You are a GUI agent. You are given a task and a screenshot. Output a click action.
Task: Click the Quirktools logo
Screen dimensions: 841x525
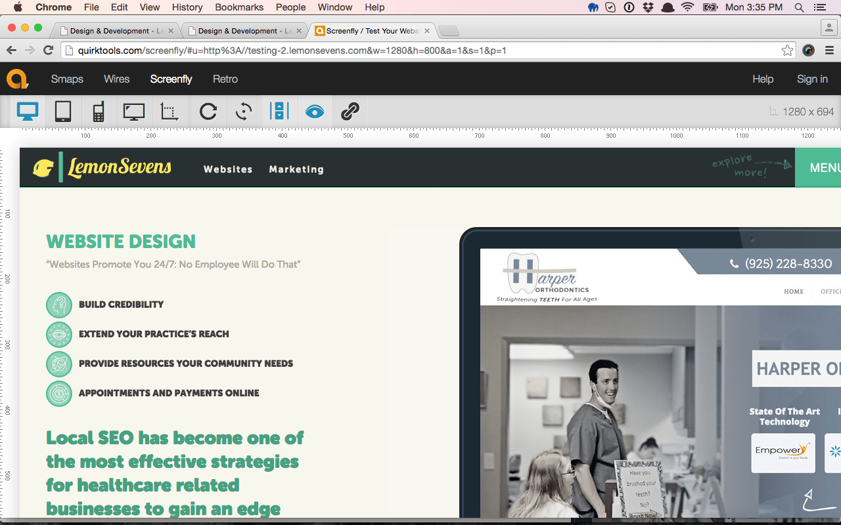[18, 79]
